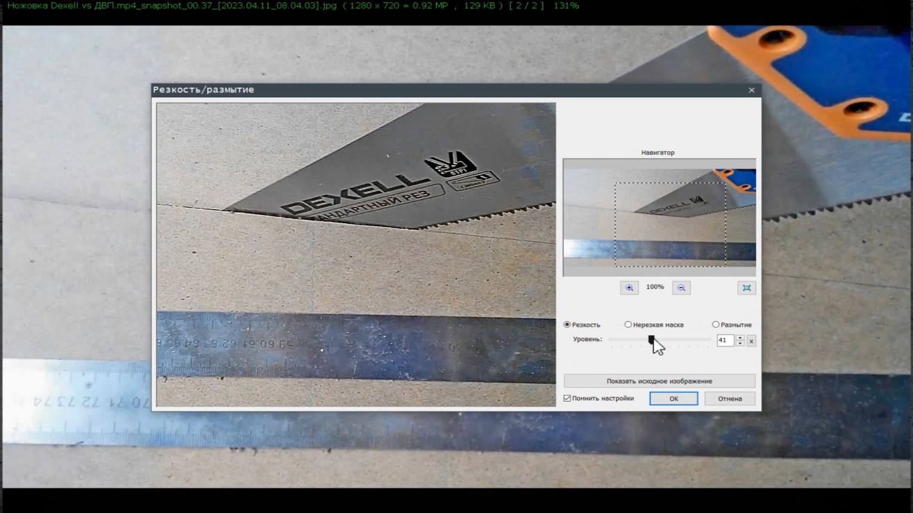Click Показать исходное изображение button
Viewport: 913px width, 513px height.
click(x=659, y=381)
